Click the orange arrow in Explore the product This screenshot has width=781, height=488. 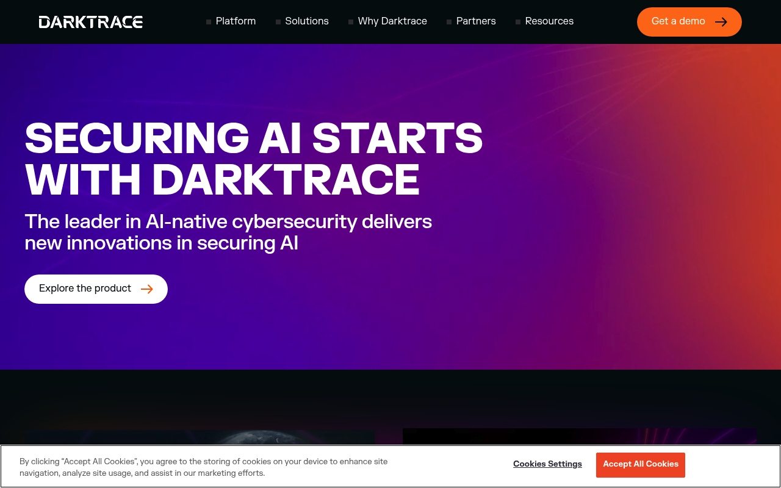click(x=147, y=289)
